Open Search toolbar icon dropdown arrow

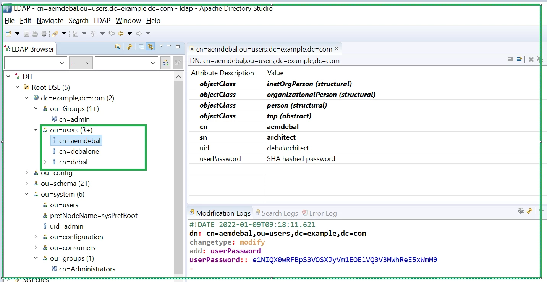[x=64, y=34]
